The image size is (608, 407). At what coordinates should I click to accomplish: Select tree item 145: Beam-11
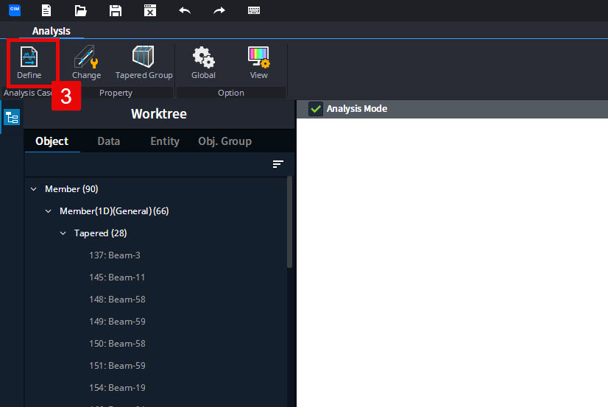[117, 277]
